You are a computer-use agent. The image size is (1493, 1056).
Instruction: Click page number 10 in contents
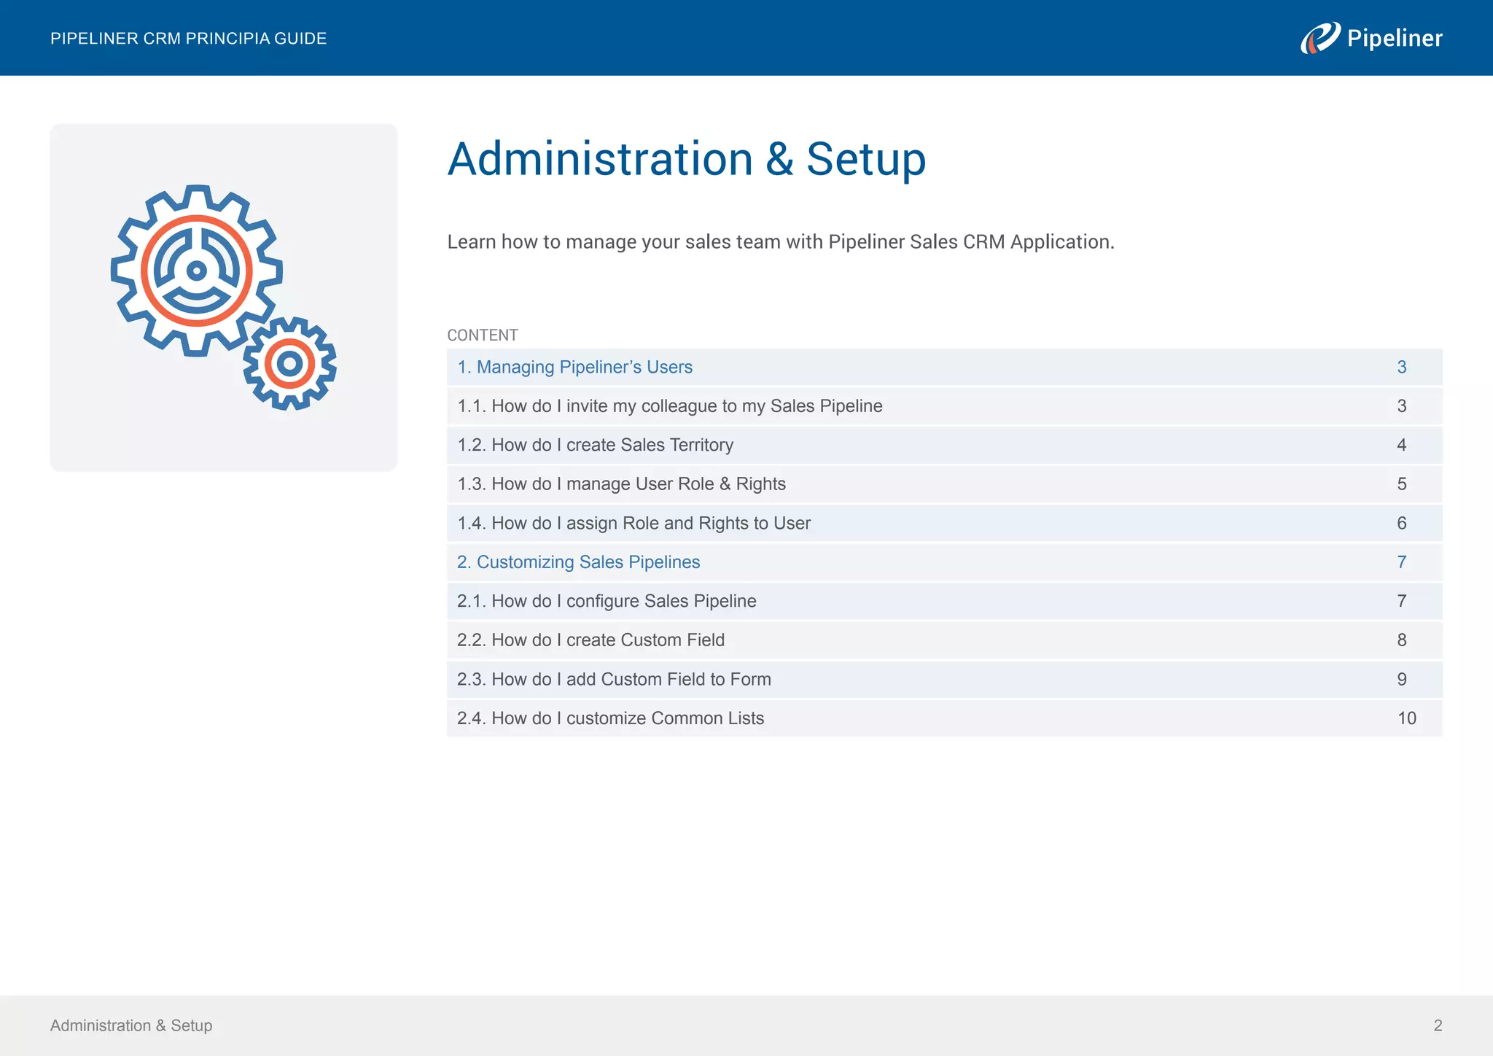pos(1406,718)
